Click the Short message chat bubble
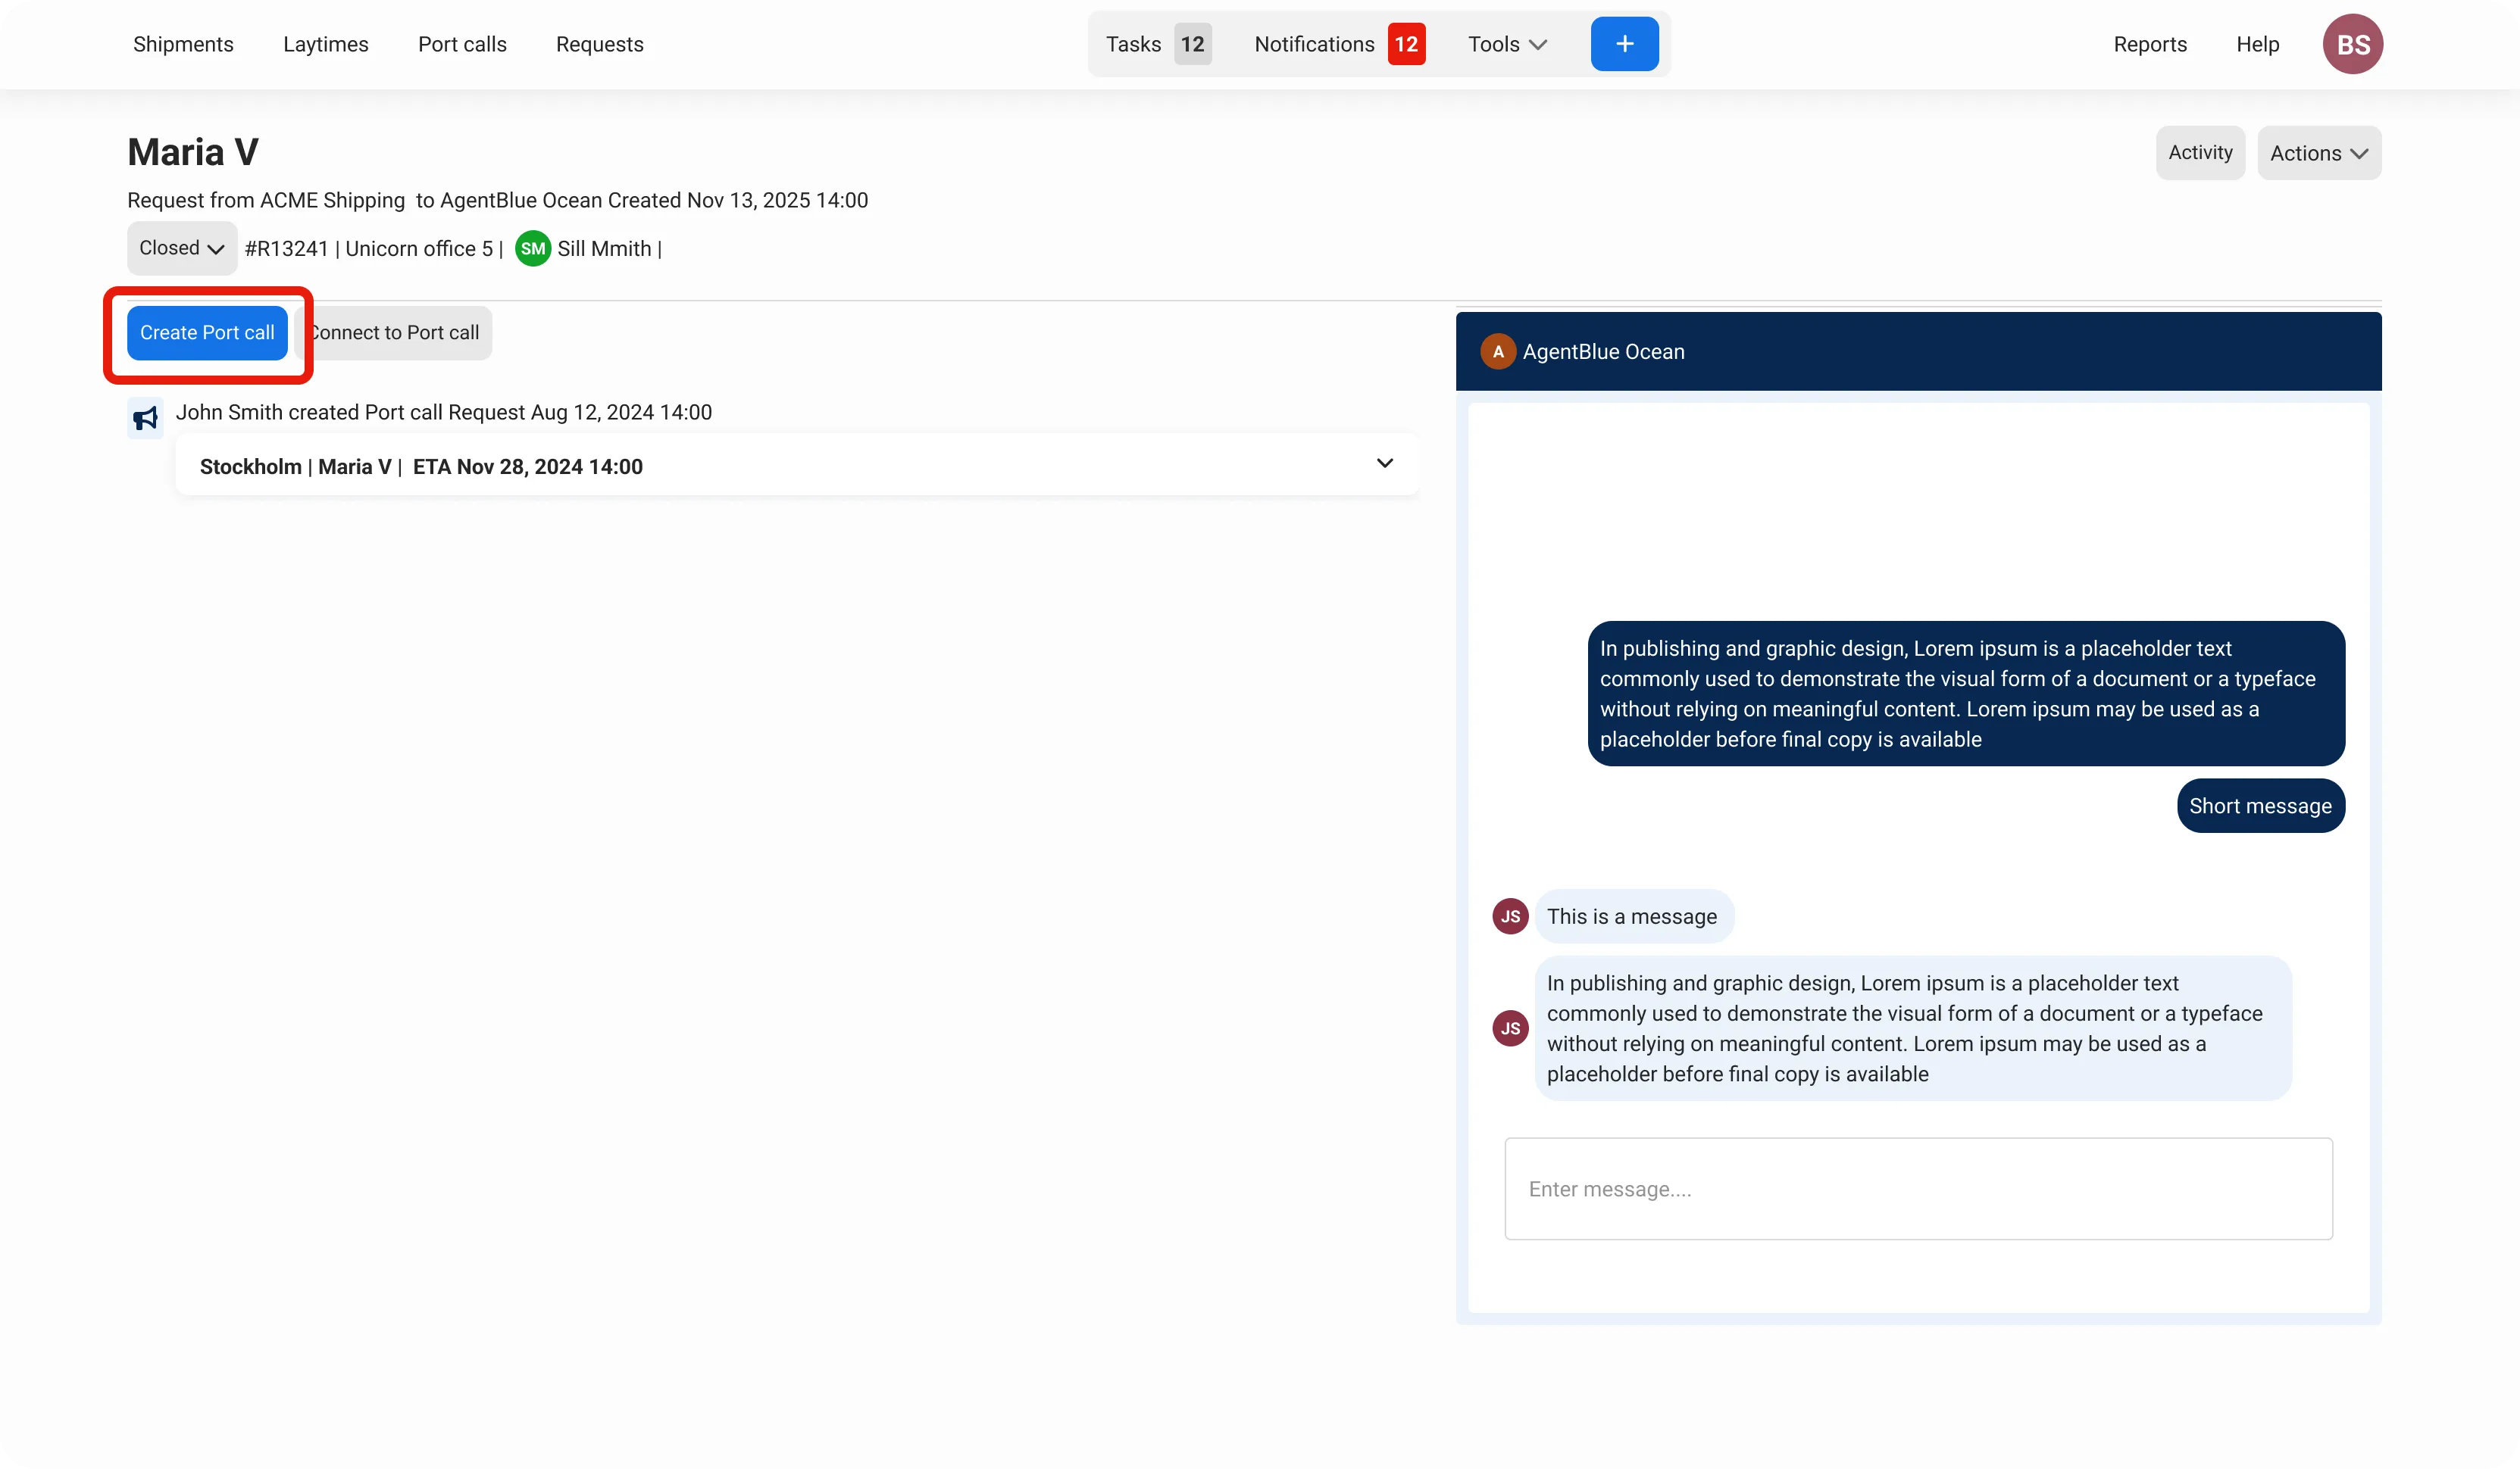The width and height of the screenshot is (2520, 1469). click(x=2259, y=806)
